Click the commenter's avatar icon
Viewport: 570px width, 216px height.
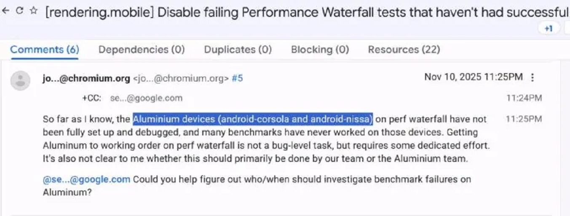pyautogui.click(x=20, y=81)
